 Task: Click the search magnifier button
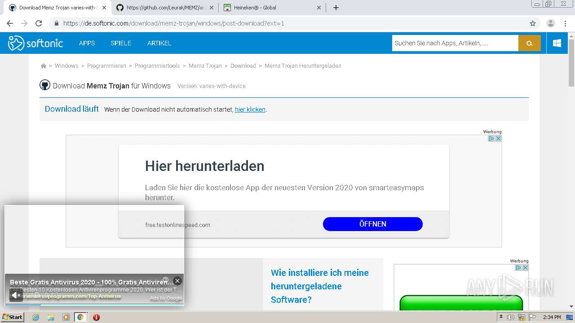(x=530, y=43)
